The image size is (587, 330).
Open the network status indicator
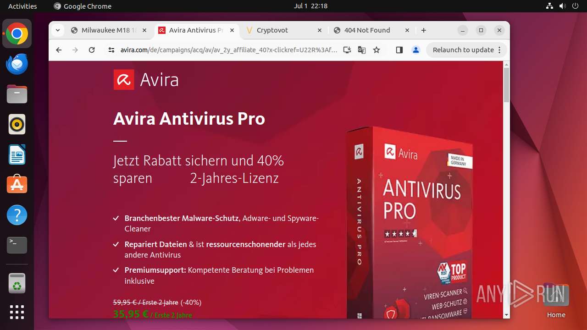point(550,6)
